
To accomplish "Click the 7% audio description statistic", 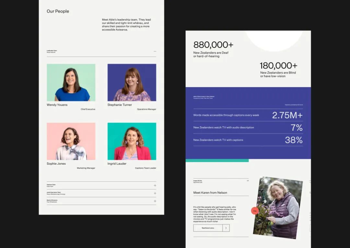I will (297, 128).
